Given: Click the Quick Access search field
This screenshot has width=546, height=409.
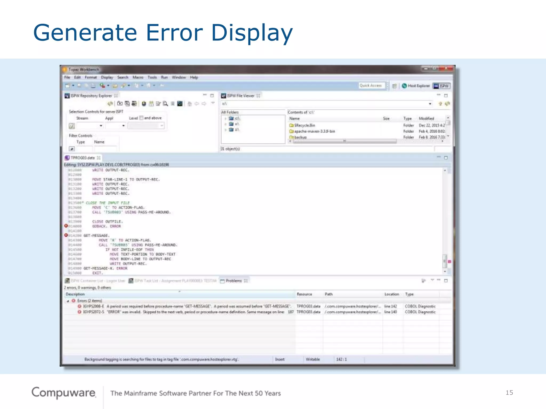Looking at the screenshot, I should click(x=372, y=85).
